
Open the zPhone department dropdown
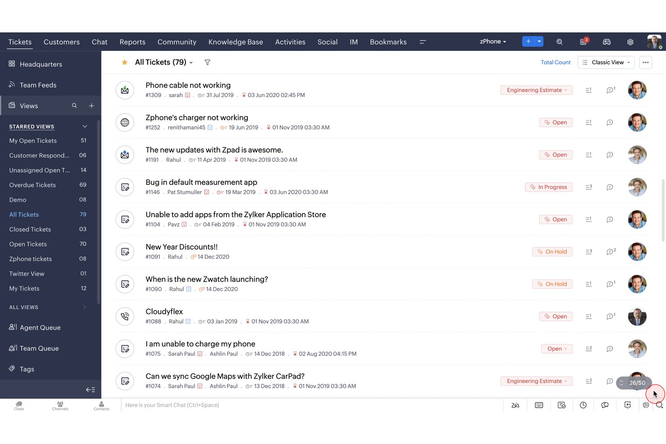[493, 41]
